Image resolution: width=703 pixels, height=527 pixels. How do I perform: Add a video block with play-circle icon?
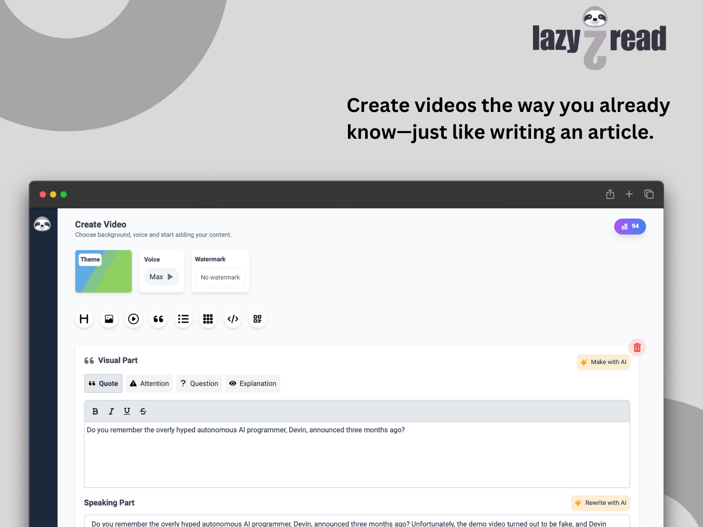(134, 319)
